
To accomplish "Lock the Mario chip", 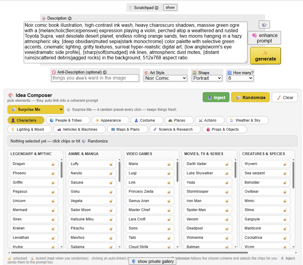I will click(169, 164).
